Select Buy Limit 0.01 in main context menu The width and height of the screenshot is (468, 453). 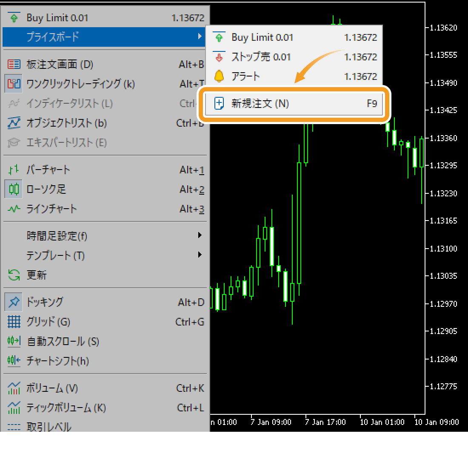tap(105, 18)
